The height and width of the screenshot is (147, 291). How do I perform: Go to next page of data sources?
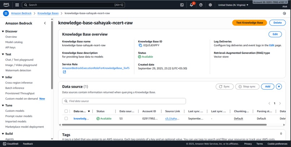(280, 104)
